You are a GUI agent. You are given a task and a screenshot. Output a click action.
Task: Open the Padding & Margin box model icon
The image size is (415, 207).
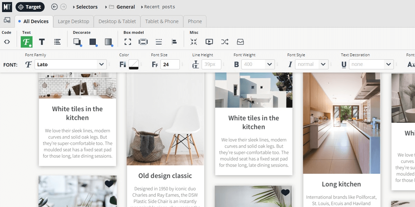(143, 42)
